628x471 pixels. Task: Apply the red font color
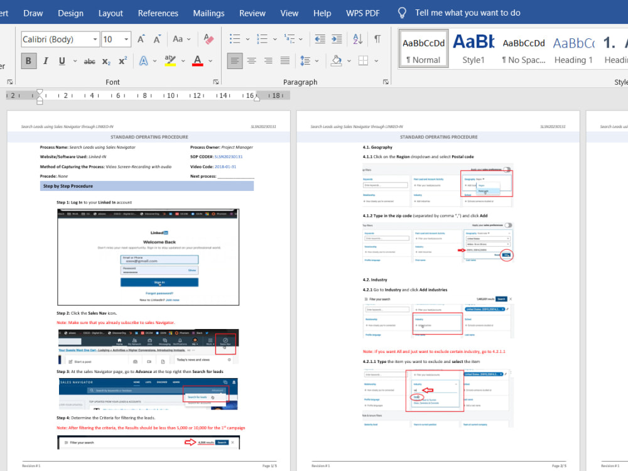197,61
